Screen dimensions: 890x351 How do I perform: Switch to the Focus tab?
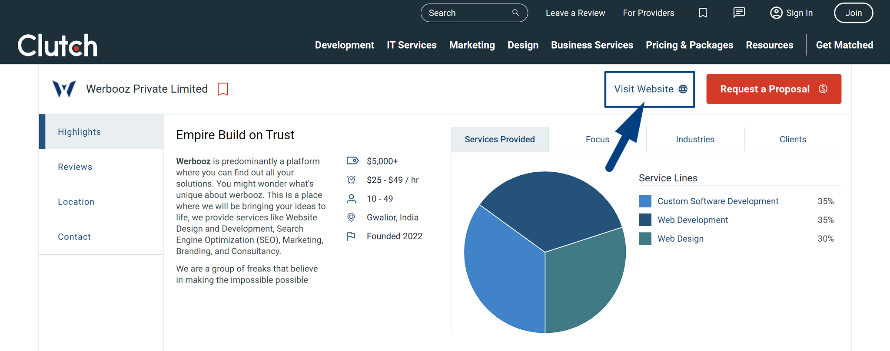[x=598, y=139]
